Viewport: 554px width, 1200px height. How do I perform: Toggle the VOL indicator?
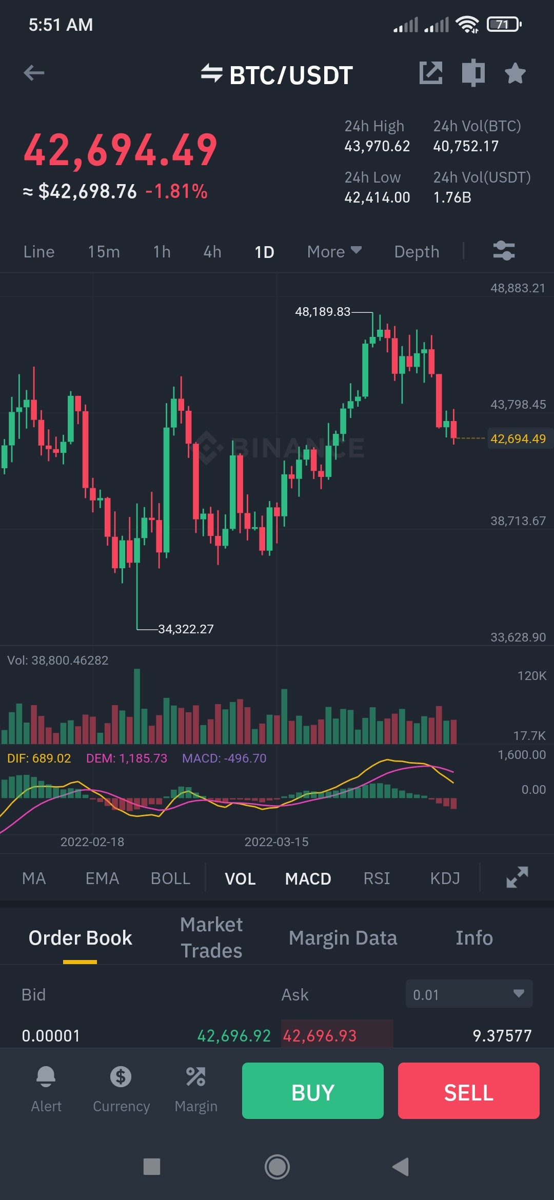tap(240, 878)
